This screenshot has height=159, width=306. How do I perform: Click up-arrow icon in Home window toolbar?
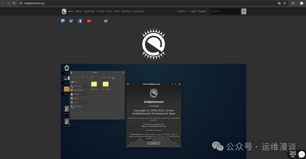(x=82, y=77)
